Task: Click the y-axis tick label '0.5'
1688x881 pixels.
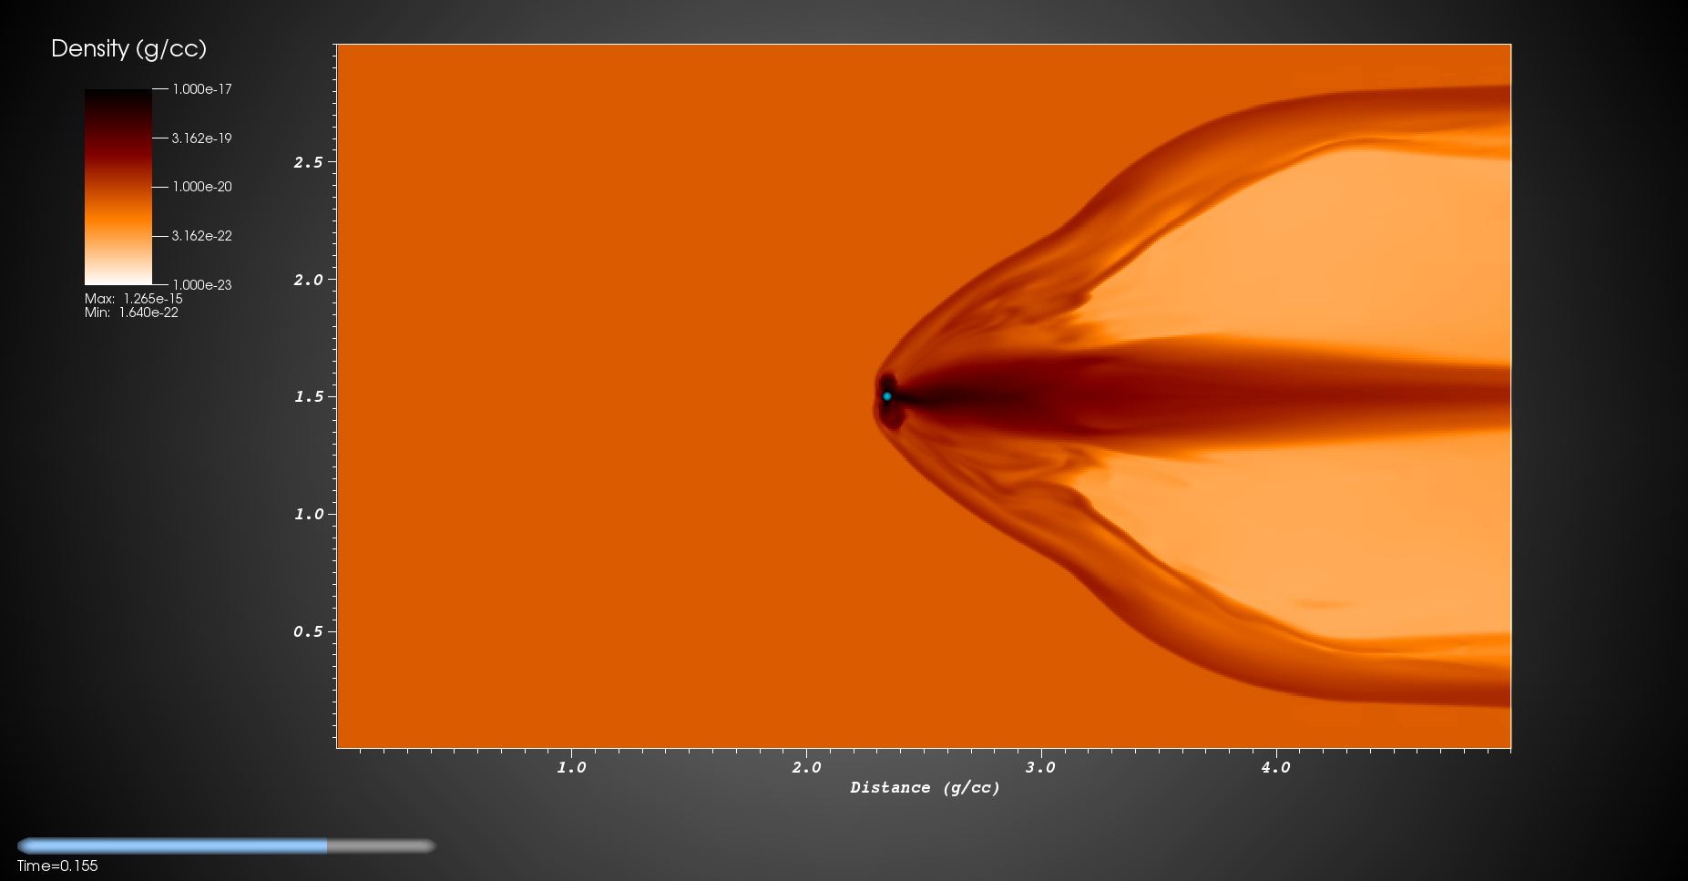Action: tap(308, 631)
